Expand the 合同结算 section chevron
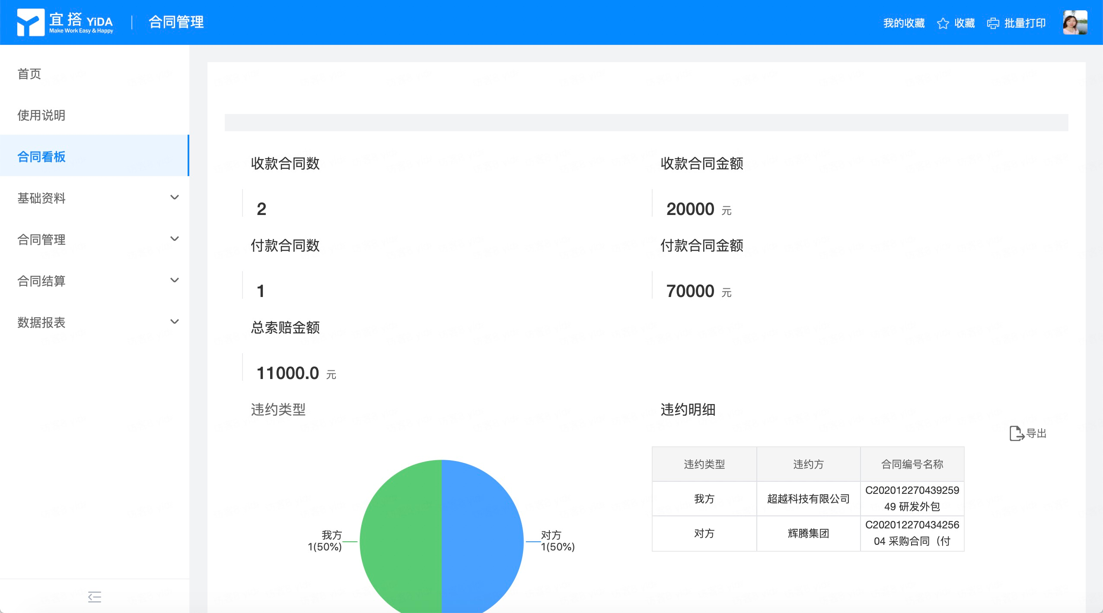The width and height of the screenshot is (1103, 613). coord(175,281)
